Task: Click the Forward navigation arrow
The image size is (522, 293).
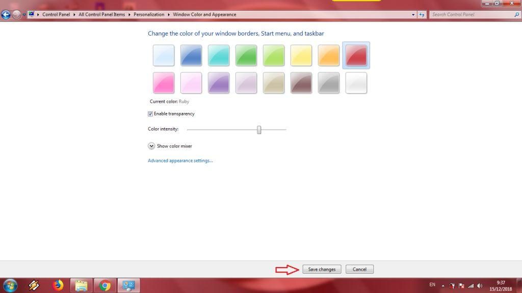Action: pos(16,15)
